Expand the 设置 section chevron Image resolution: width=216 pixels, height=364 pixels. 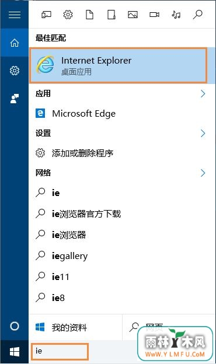203,133
